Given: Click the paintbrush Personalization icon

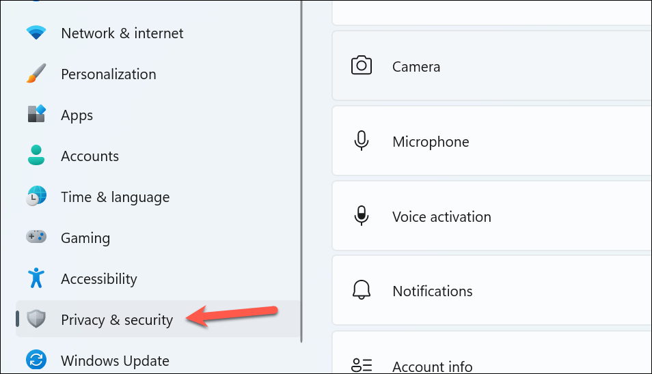Looking at the screenshot, I should click(x=36, y=74).
